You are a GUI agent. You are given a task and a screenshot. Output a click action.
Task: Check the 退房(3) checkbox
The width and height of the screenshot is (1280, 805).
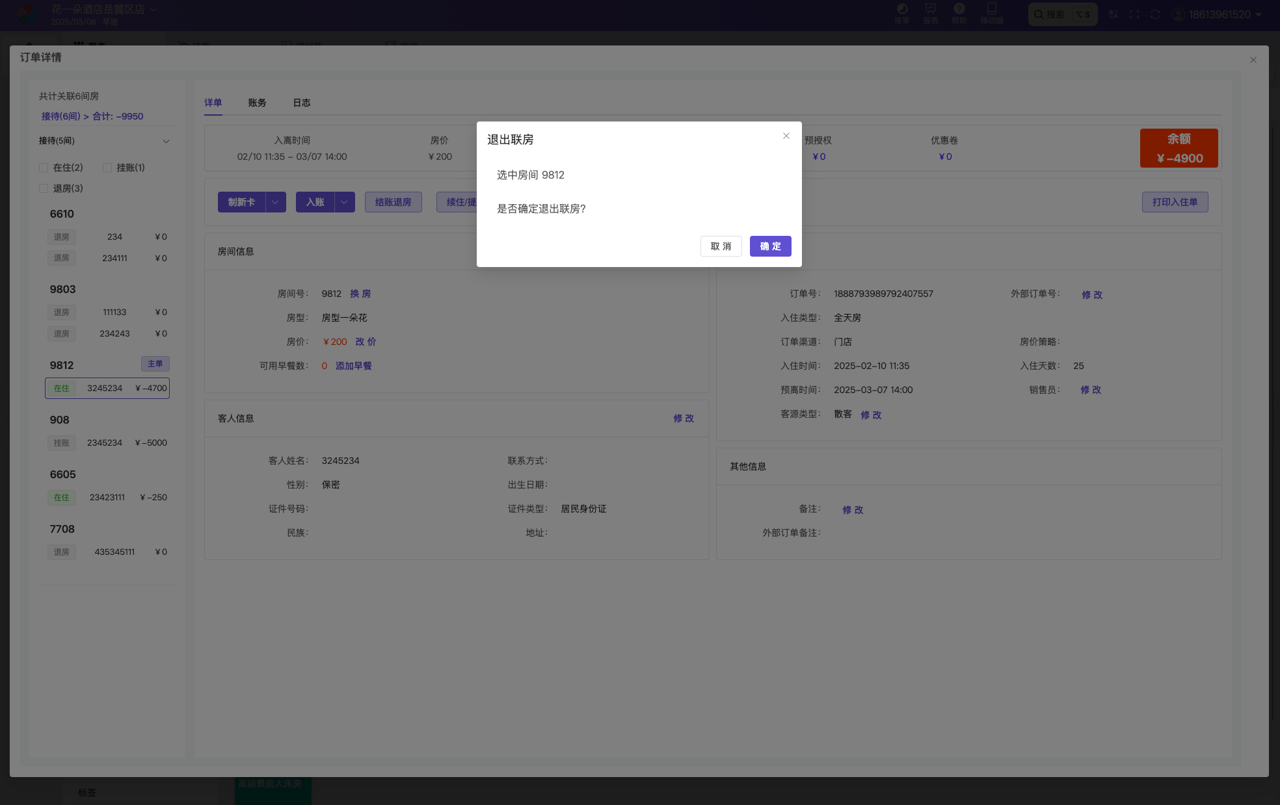pyautogui.click(x=44, y=188)
